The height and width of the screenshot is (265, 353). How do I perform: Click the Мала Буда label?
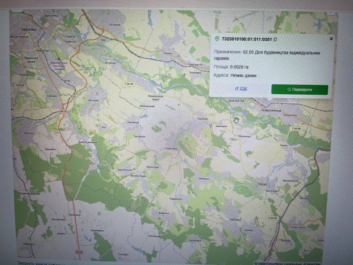(153, 167)
